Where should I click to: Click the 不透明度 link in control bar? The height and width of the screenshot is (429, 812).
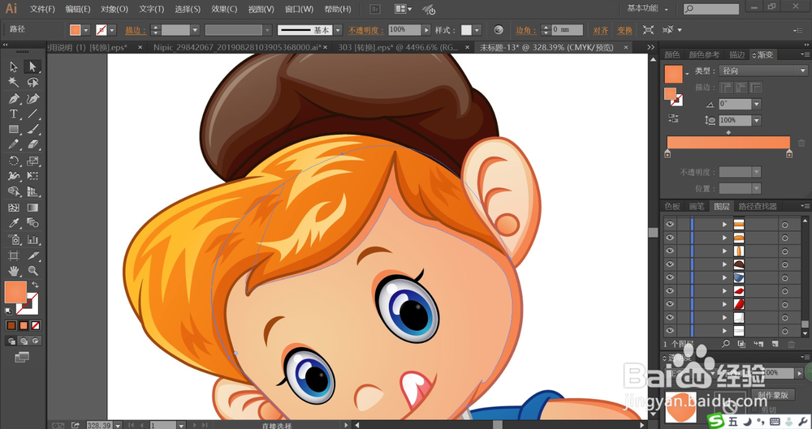[365, 30]
